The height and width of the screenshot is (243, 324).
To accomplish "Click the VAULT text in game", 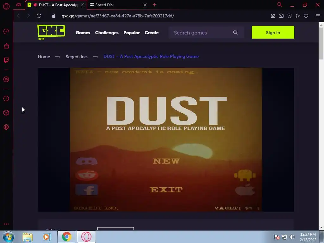I will coord(237,208).
